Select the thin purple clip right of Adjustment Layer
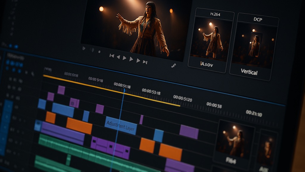Screen dimensions: 305x172 141,119
